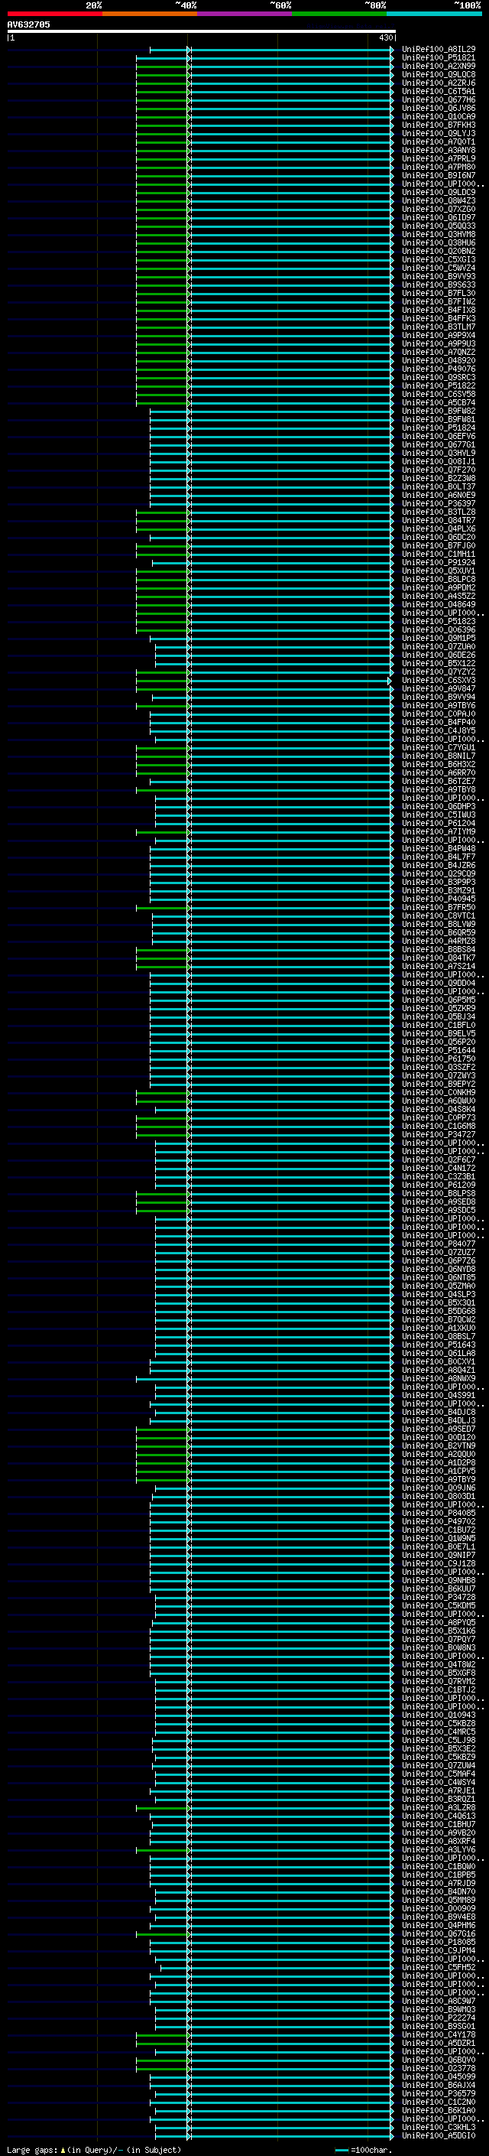Open the hit UniRef100_P51821
The image size is (489, 2156).
pos(438,58)
